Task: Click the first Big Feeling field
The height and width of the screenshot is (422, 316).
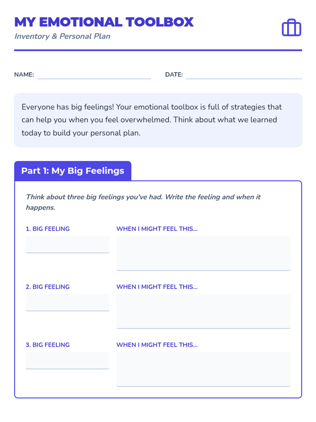Action: pos(67,244)
